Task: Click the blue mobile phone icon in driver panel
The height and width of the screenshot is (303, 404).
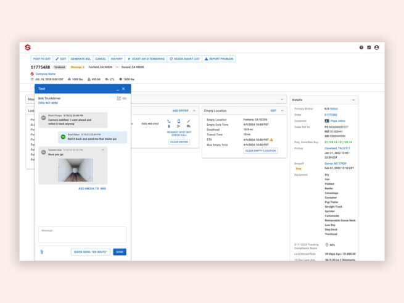Action: (179, 121)
